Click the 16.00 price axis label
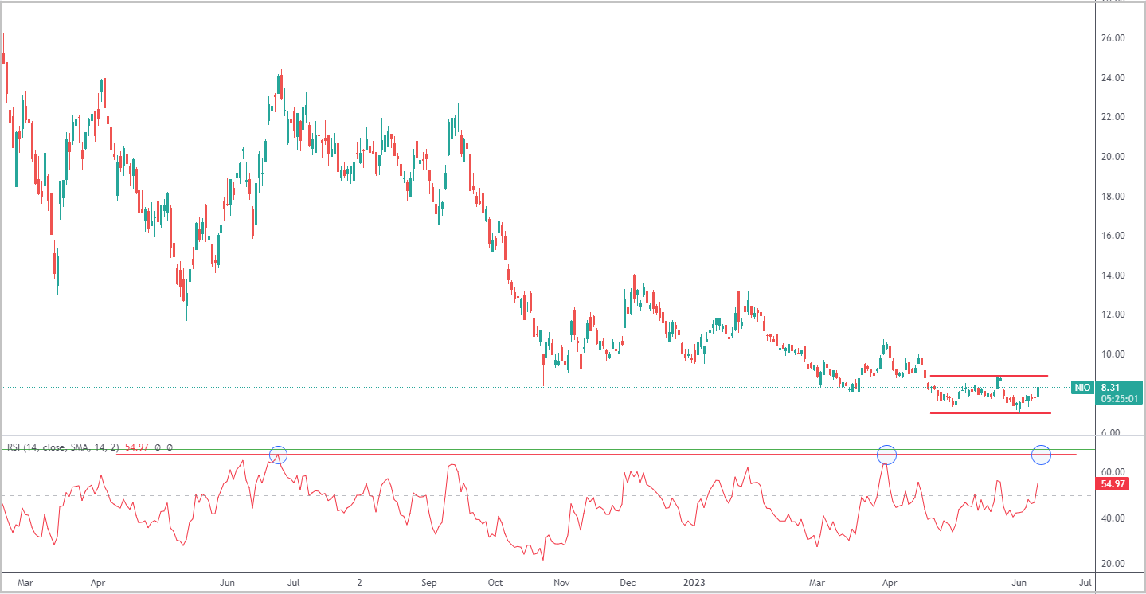 [x=1113, y=236]
